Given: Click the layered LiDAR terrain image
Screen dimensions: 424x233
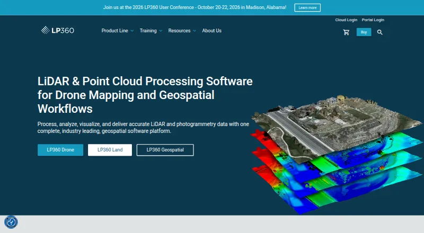Looking at the screenshot, I should click(337, 154).
